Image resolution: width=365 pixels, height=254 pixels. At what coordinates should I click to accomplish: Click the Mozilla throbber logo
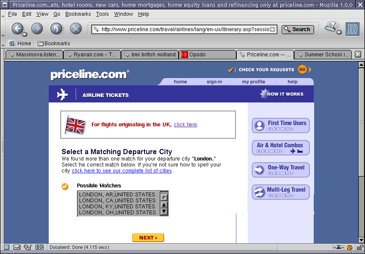[353, 29]
